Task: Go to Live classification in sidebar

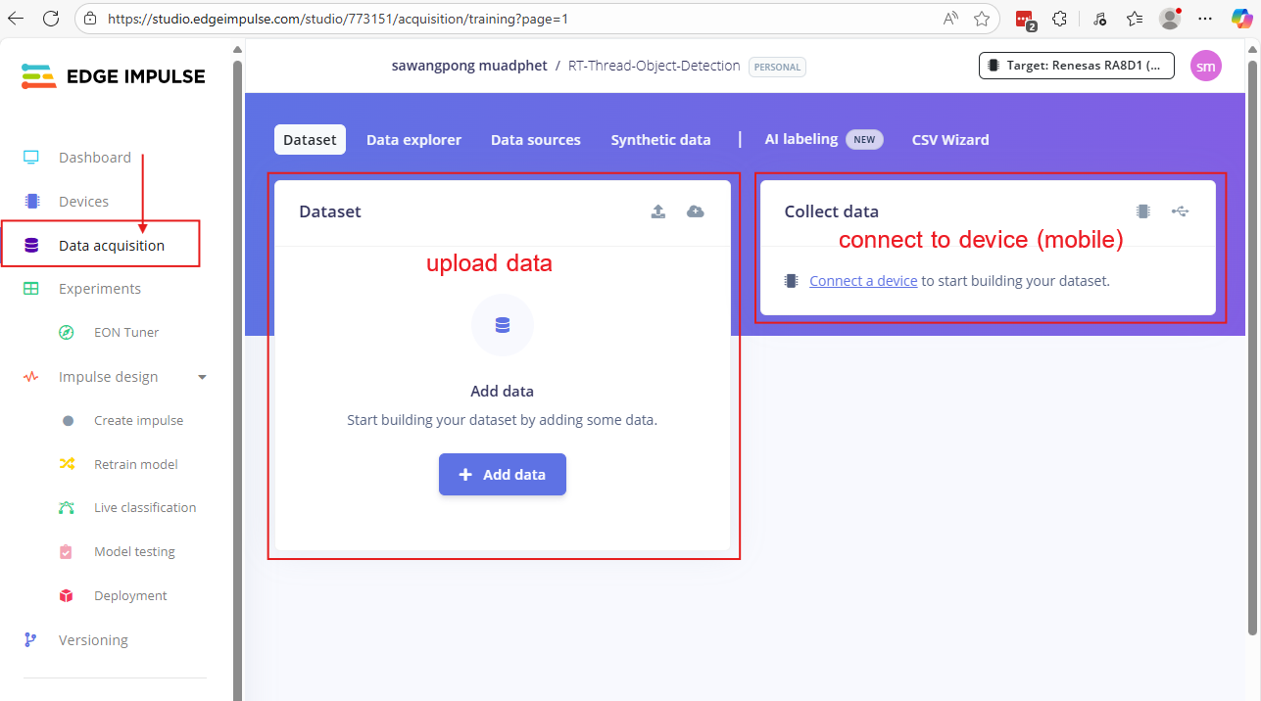Action: [144, 508]
